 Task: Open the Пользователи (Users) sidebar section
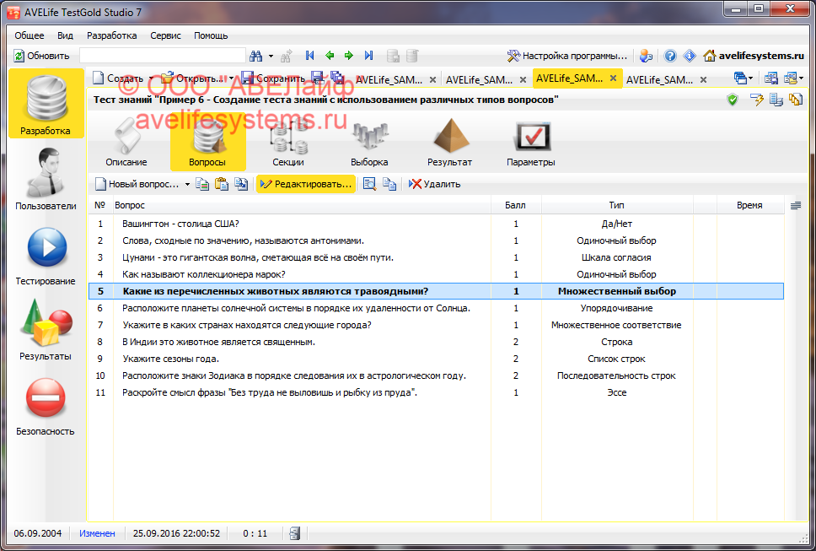point(46,179)
